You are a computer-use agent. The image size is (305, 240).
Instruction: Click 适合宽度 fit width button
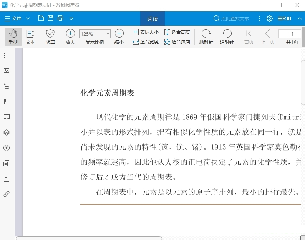point(145,42)
